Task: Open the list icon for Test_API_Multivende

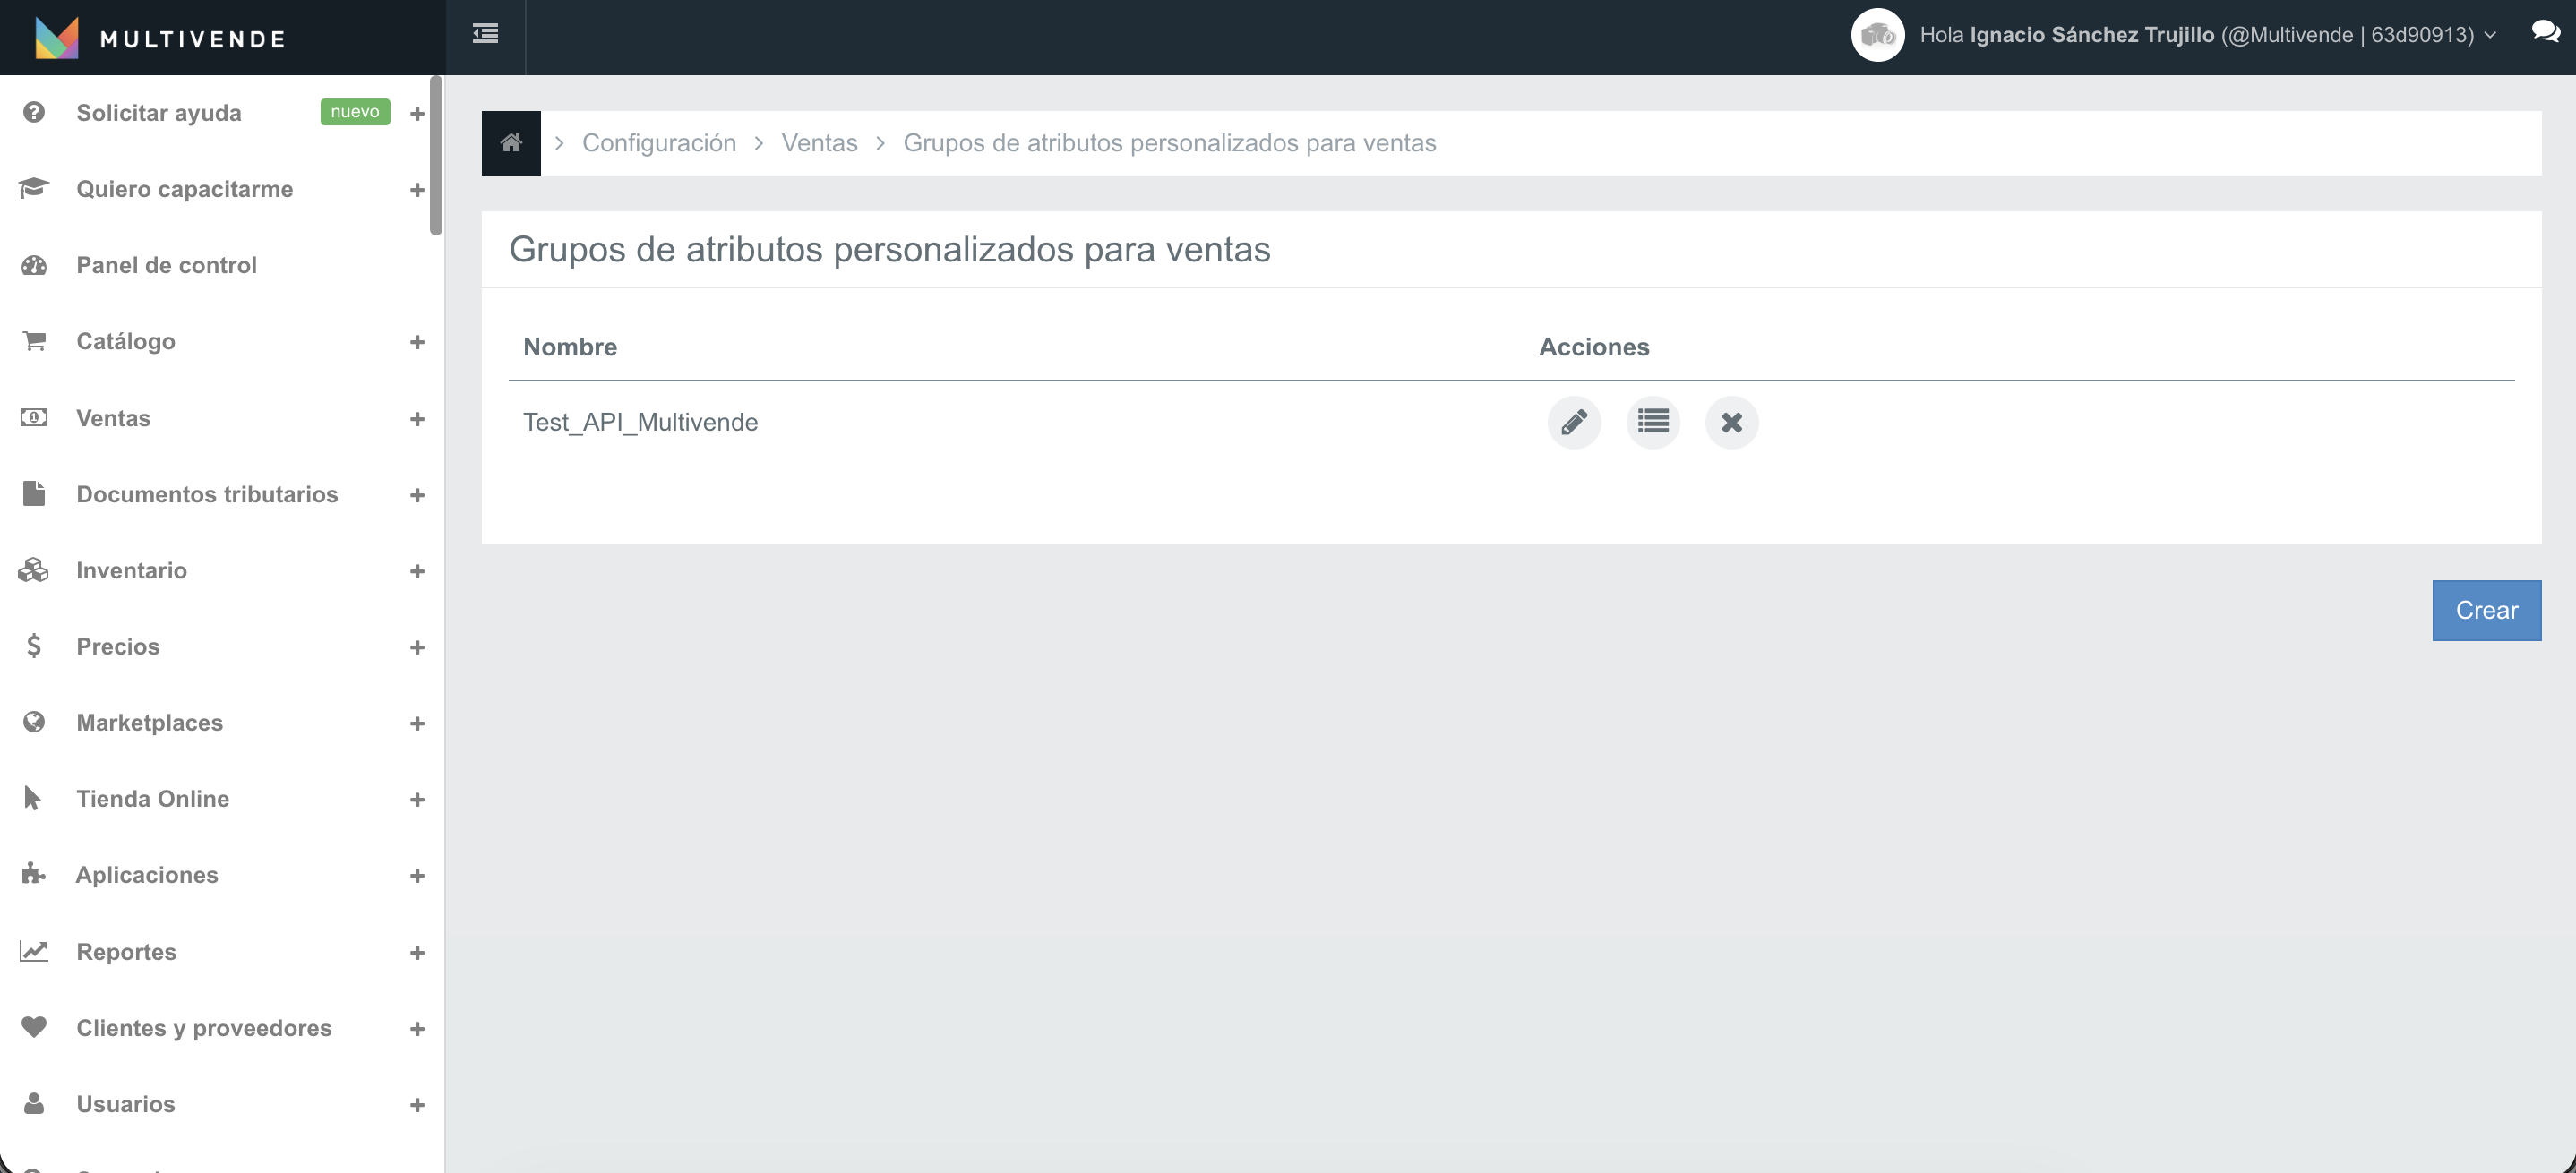Action: click(1652, 422)
